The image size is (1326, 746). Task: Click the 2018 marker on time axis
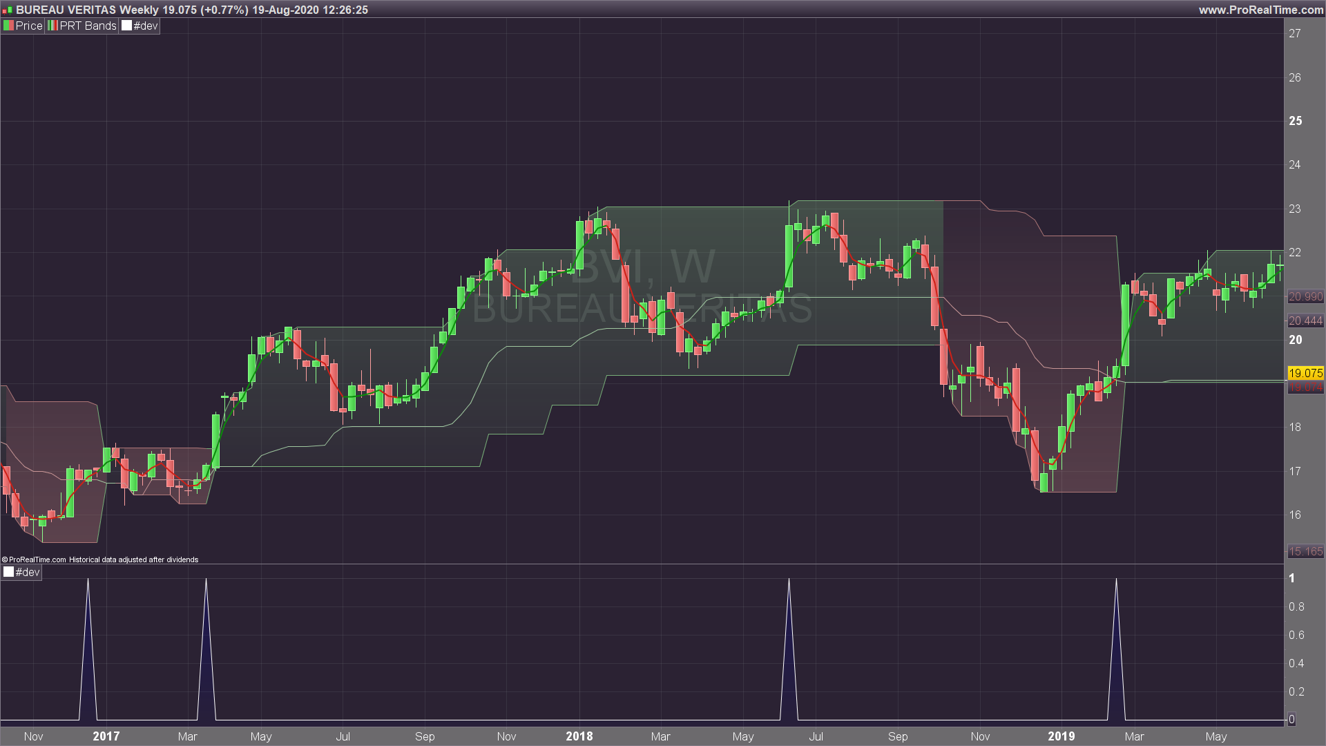(x=579, y=736)
